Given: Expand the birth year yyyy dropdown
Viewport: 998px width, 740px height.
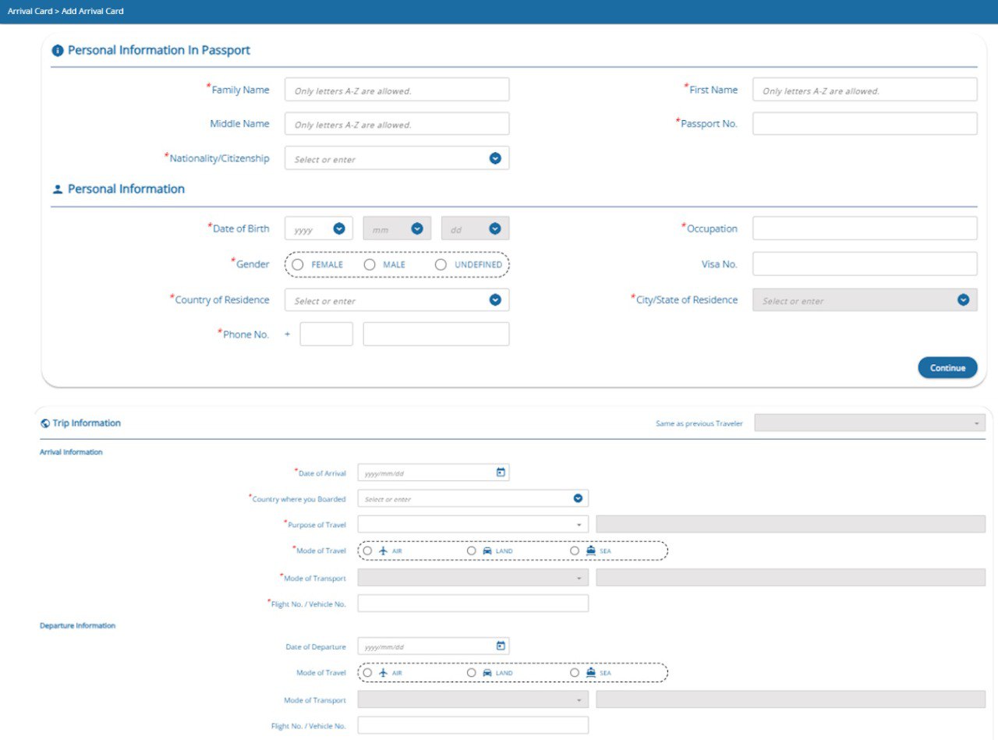Looking at the screenshot, I should [x=338, y=228].
